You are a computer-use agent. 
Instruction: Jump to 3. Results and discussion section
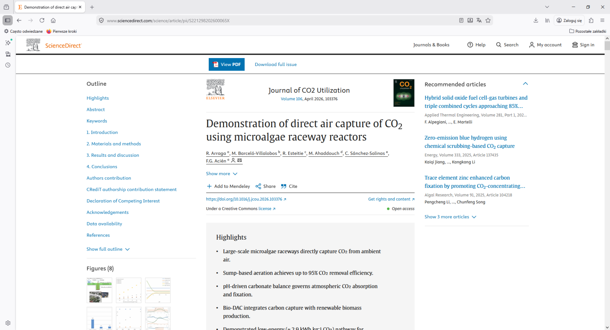click(x=113, y=155)
